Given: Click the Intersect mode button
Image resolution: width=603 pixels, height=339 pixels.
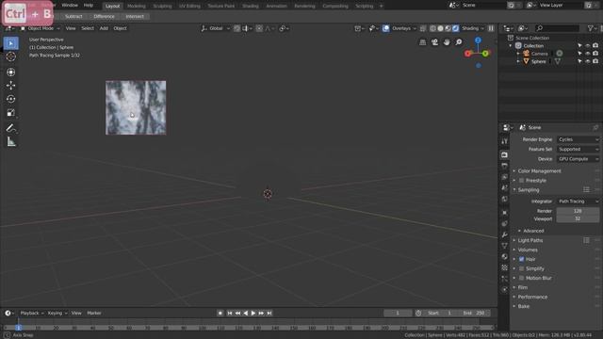Looking at the screenshot, I should [x=135, y=17].
